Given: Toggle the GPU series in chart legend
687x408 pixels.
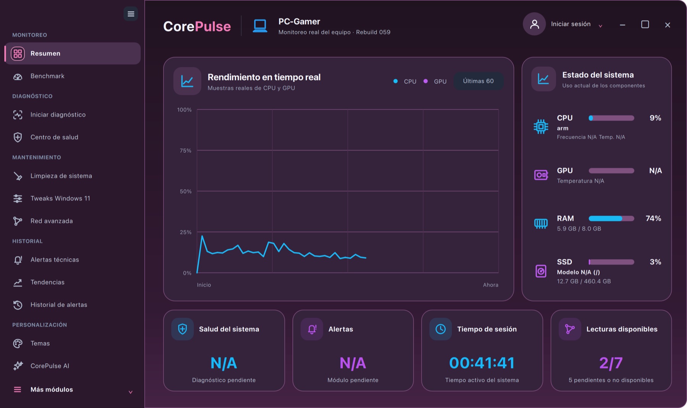Looking at the screenshot, I should (x=435, y=81).
